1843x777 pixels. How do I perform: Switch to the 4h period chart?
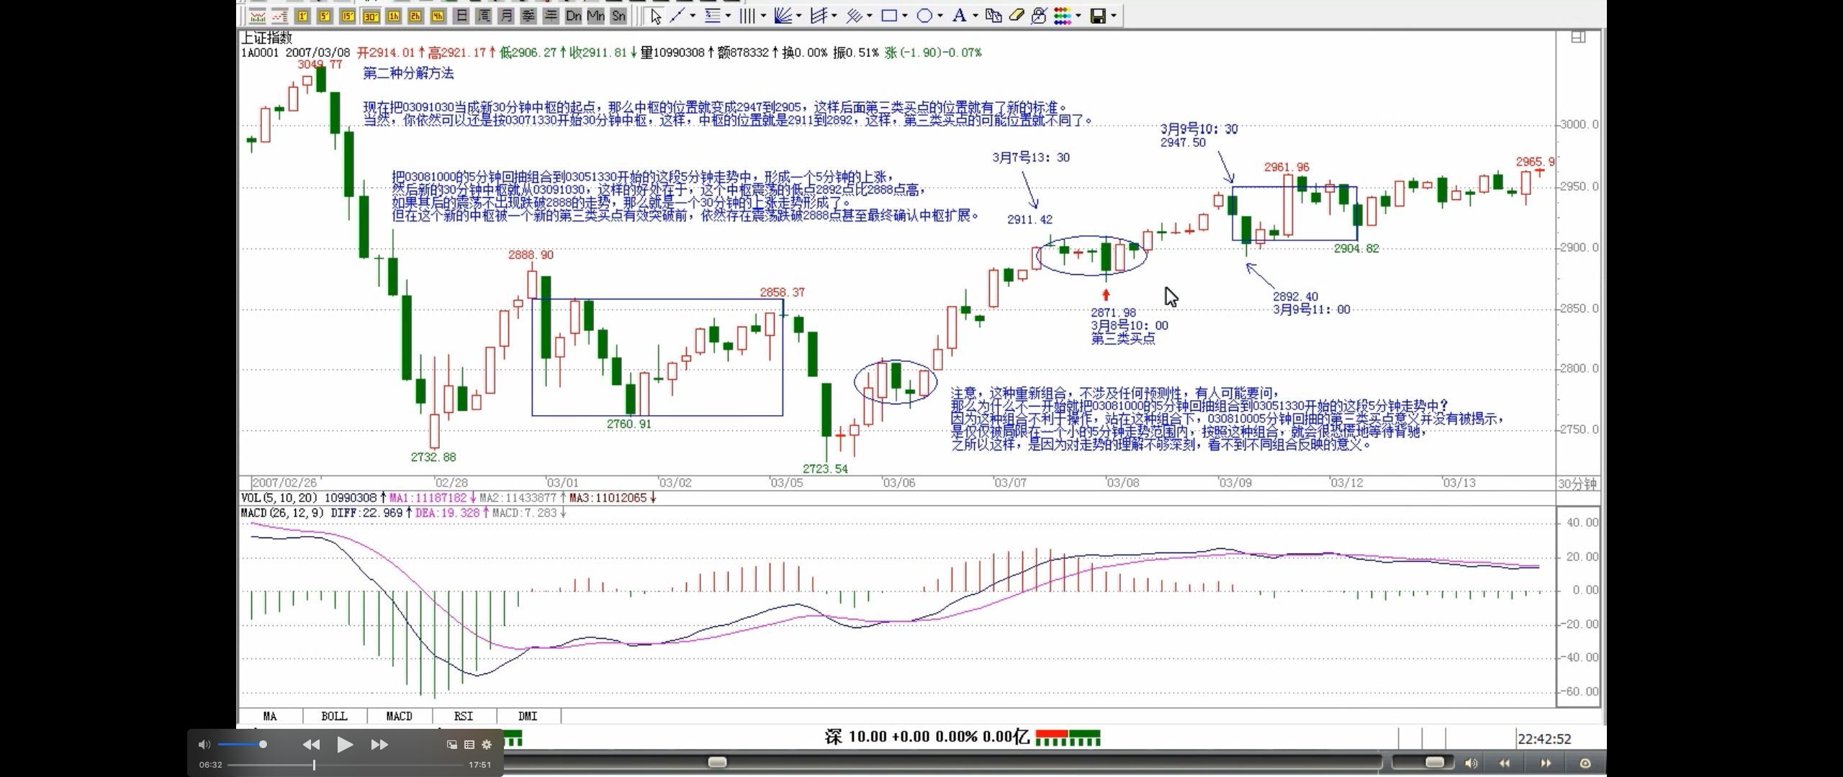pyautogui.click(x=438, y=16)
